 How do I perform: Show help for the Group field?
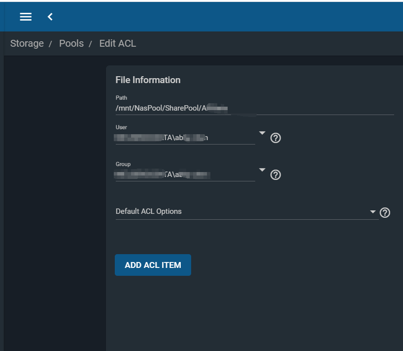[275, 175]
